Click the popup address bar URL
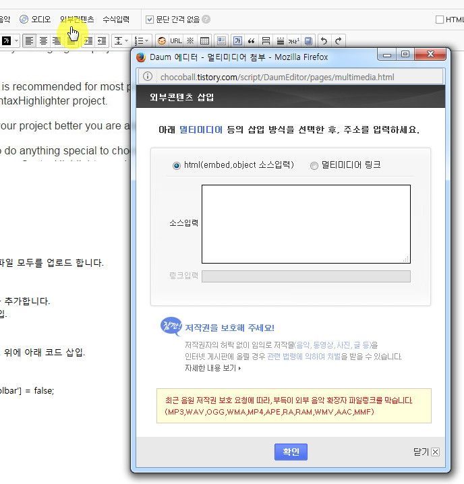This screenshot has height=484, width=464. (x=277, y=77)
